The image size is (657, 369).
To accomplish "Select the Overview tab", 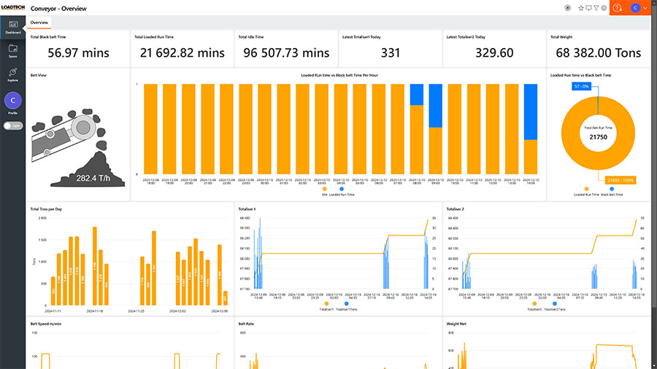I will (x=39, y=23).
